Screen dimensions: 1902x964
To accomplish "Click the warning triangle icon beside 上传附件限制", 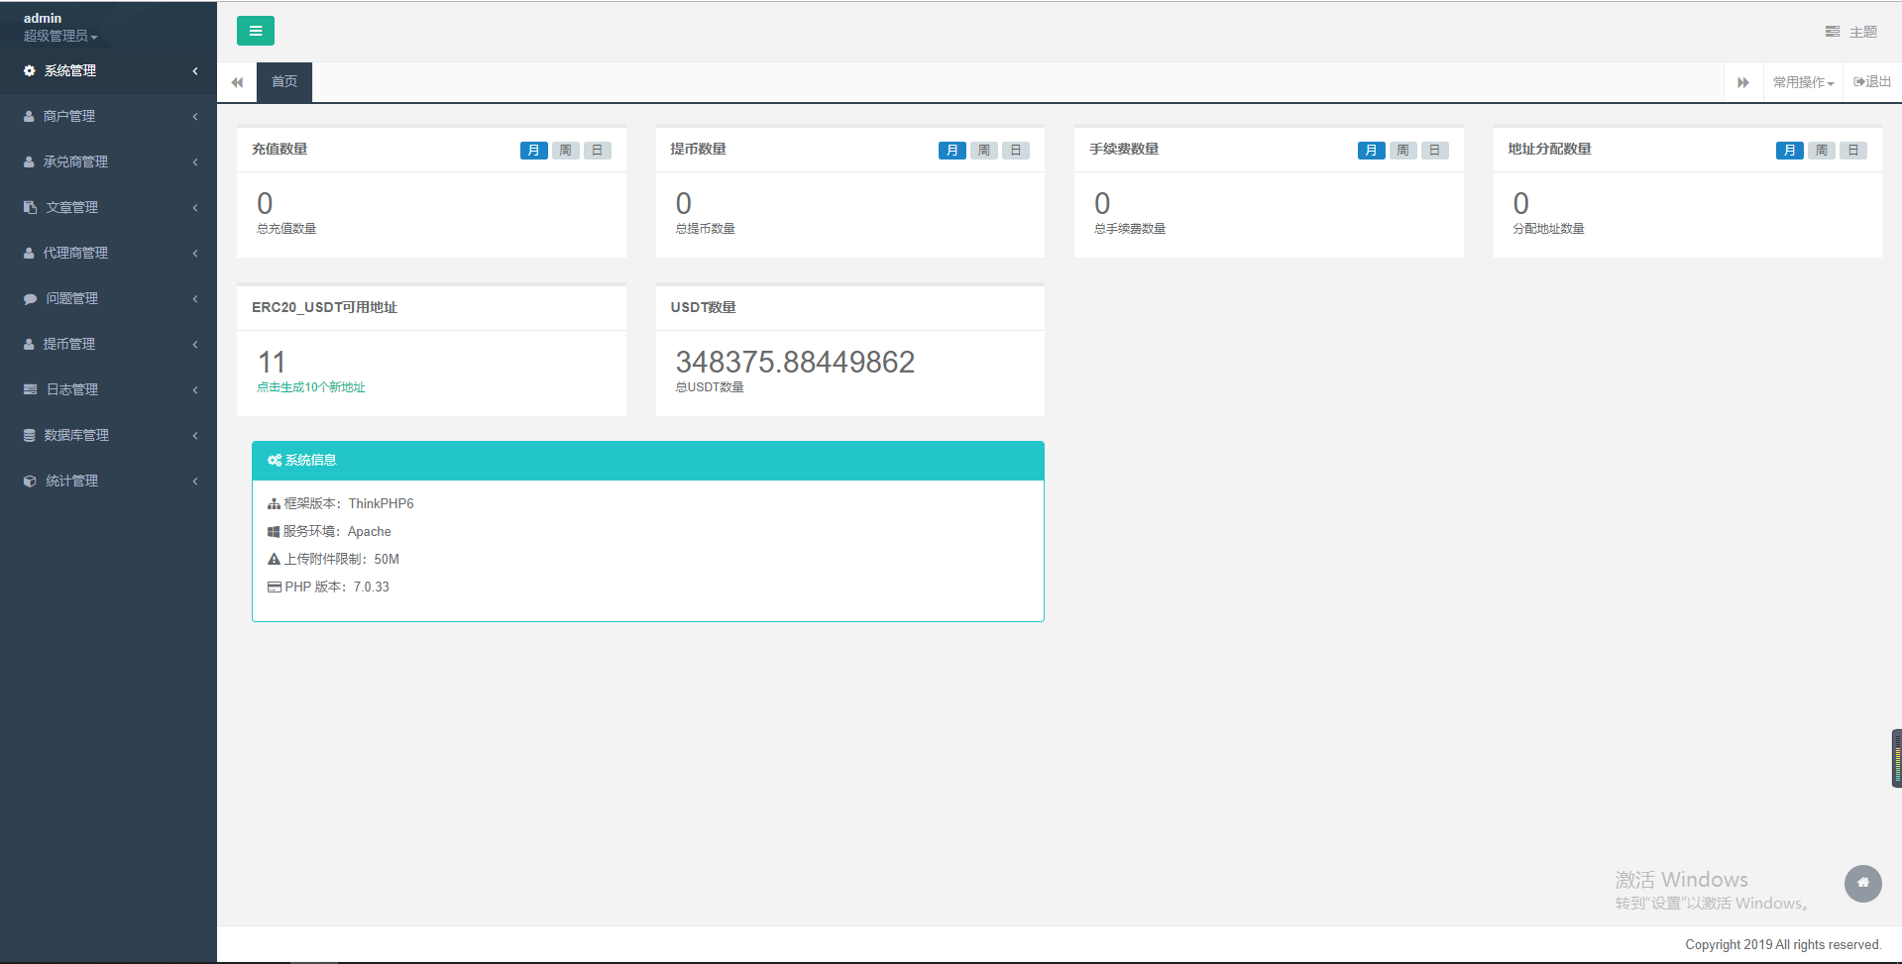I will click(275, 560).
